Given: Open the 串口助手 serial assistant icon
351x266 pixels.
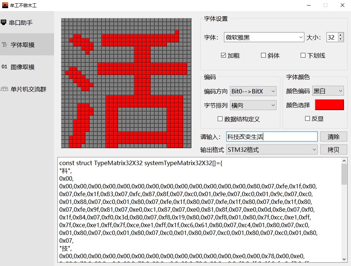Looking at the screenshot, I should click(x=3, y=22).
